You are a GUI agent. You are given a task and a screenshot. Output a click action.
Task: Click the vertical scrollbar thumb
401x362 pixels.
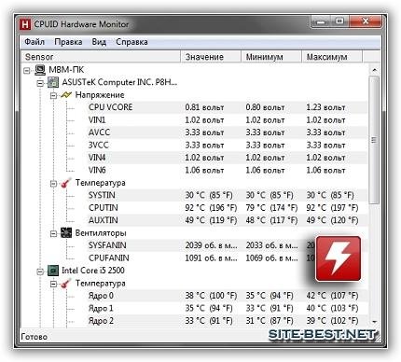coord(374,140)
